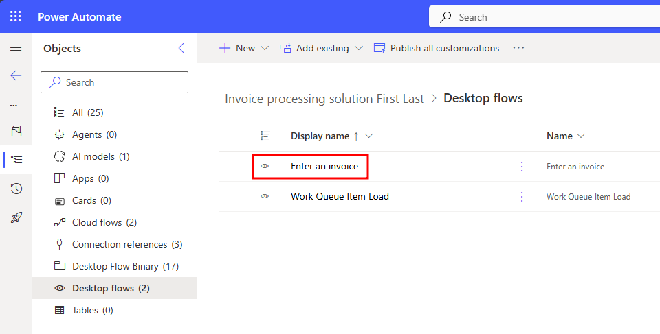Click the All list icon

click(x=59, y=112)
